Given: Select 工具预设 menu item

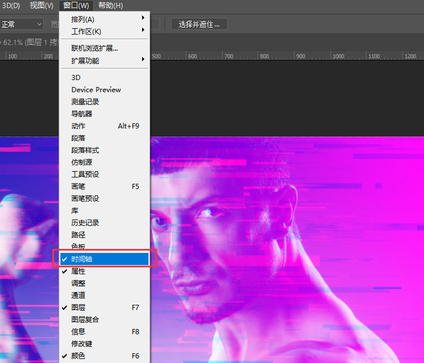Looking at the screenshot, I should coord(104,174).
